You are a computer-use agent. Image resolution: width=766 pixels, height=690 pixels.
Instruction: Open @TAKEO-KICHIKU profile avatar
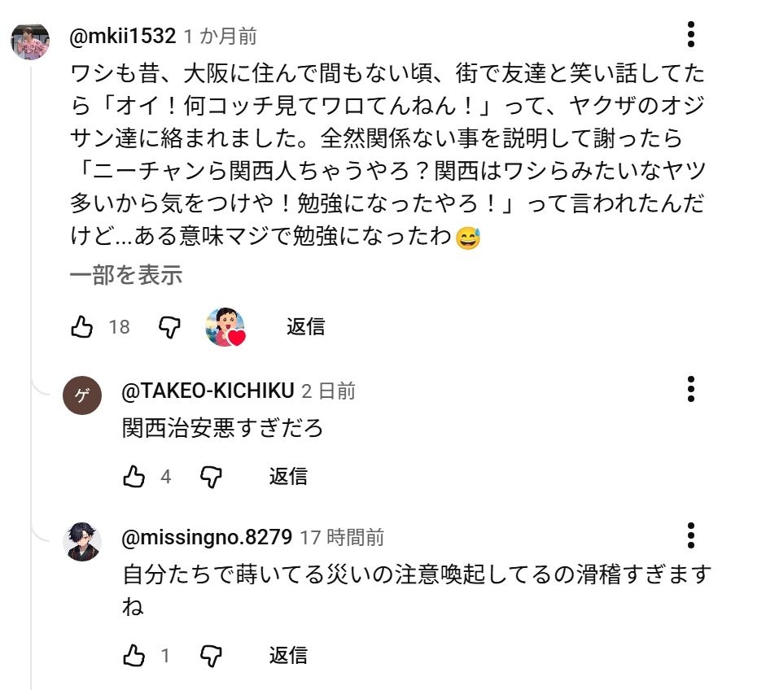tap(83, 396)
